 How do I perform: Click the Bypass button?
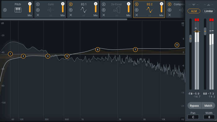pos(194,106)
